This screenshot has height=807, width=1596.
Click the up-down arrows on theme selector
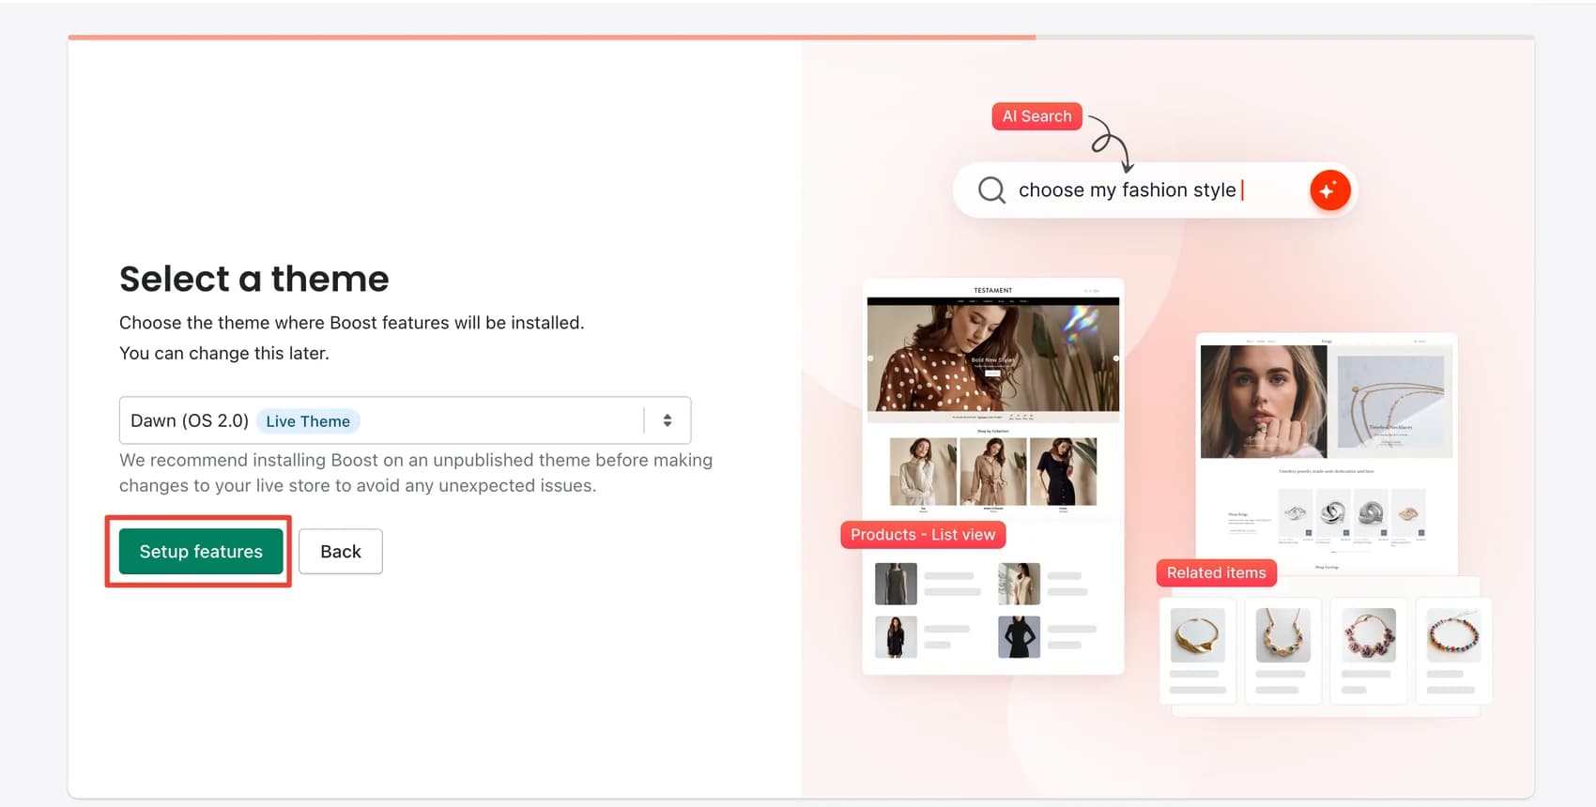[668, 420]
